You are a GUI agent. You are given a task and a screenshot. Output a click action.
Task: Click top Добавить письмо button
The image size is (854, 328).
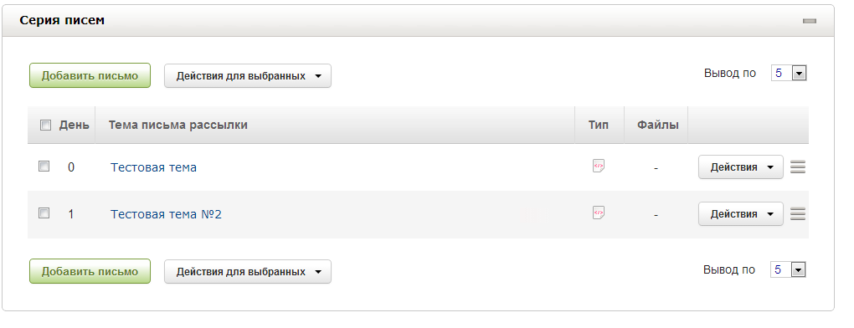90,75
